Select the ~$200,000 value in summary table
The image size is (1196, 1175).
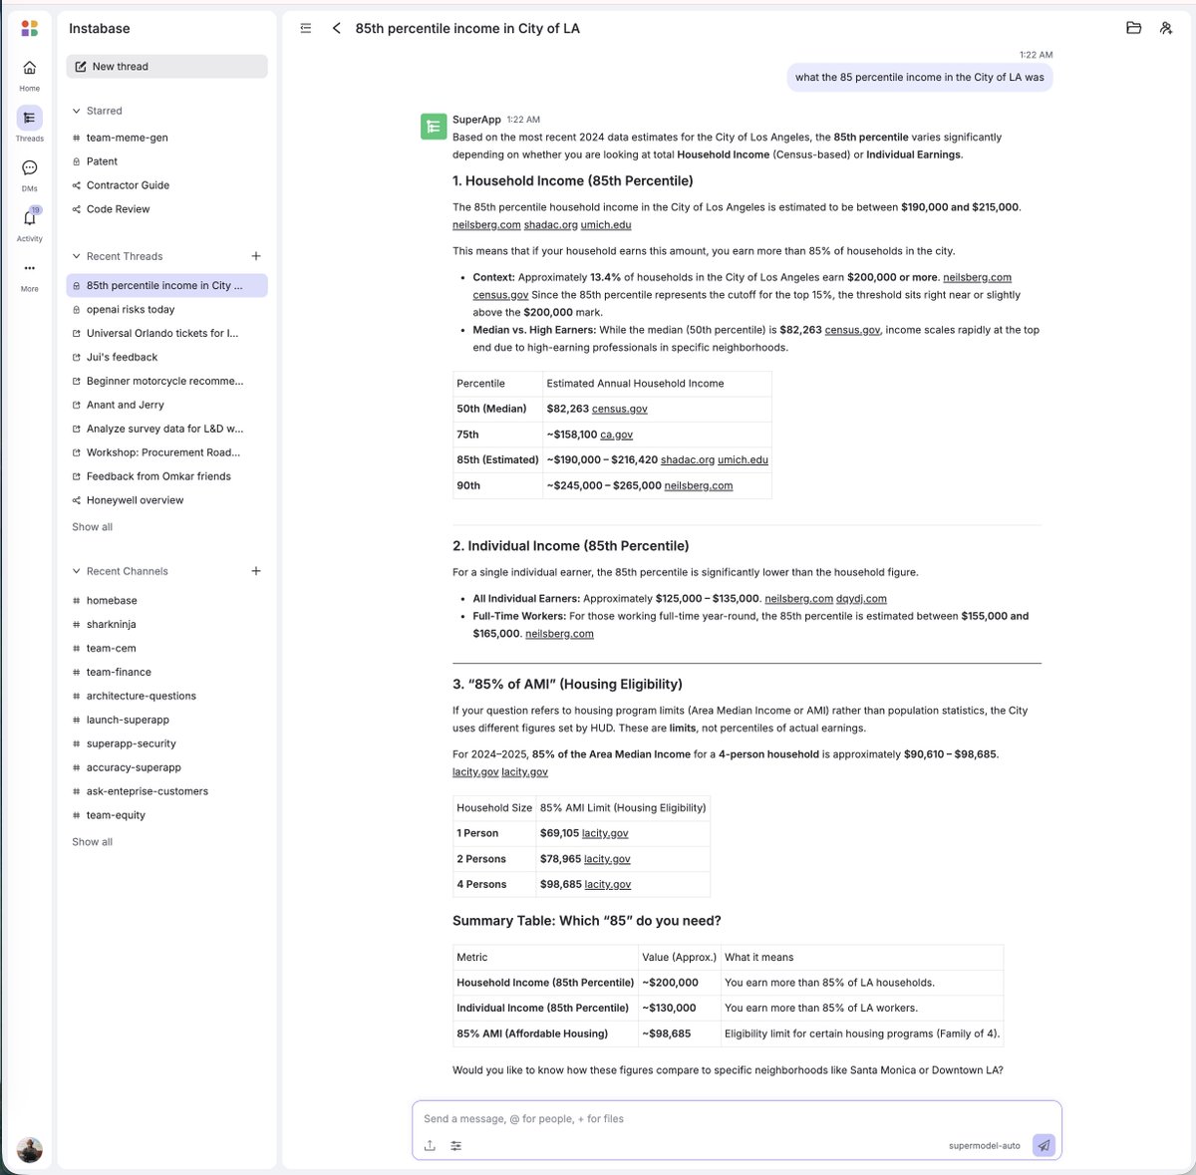coord(670,983)
